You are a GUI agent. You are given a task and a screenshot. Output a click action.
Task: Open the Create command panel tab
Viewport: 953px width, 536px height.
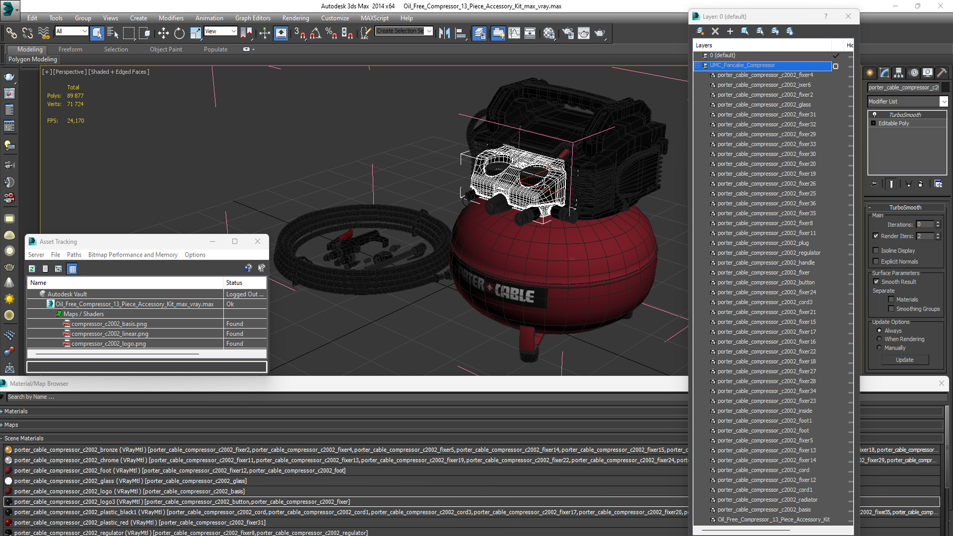870,73
